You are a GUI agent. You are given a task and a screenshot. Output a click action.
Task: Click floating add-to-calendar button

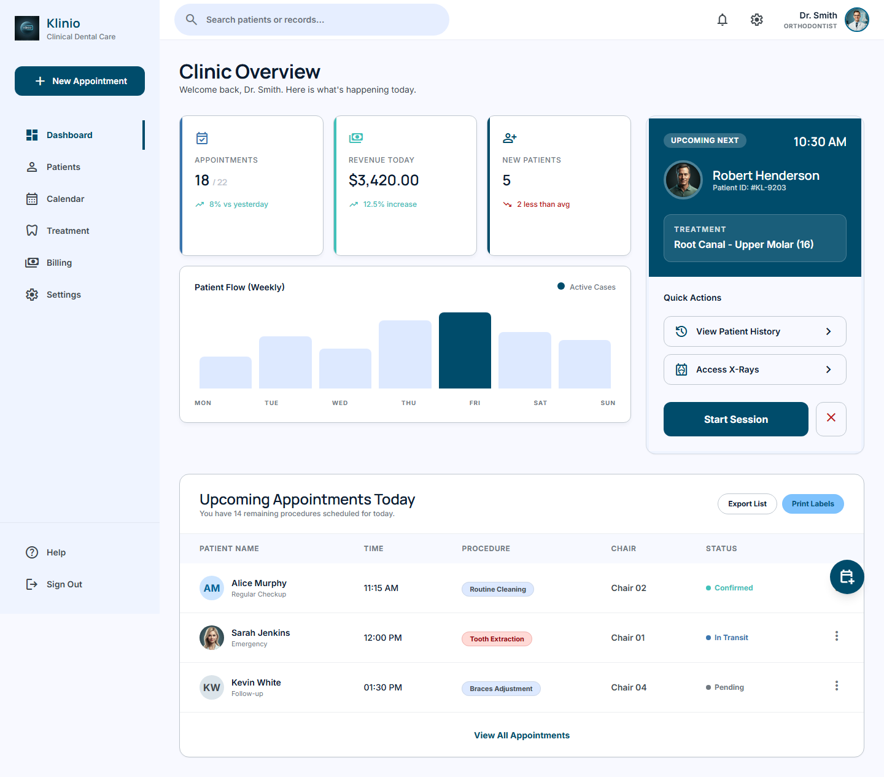point(847,577)
